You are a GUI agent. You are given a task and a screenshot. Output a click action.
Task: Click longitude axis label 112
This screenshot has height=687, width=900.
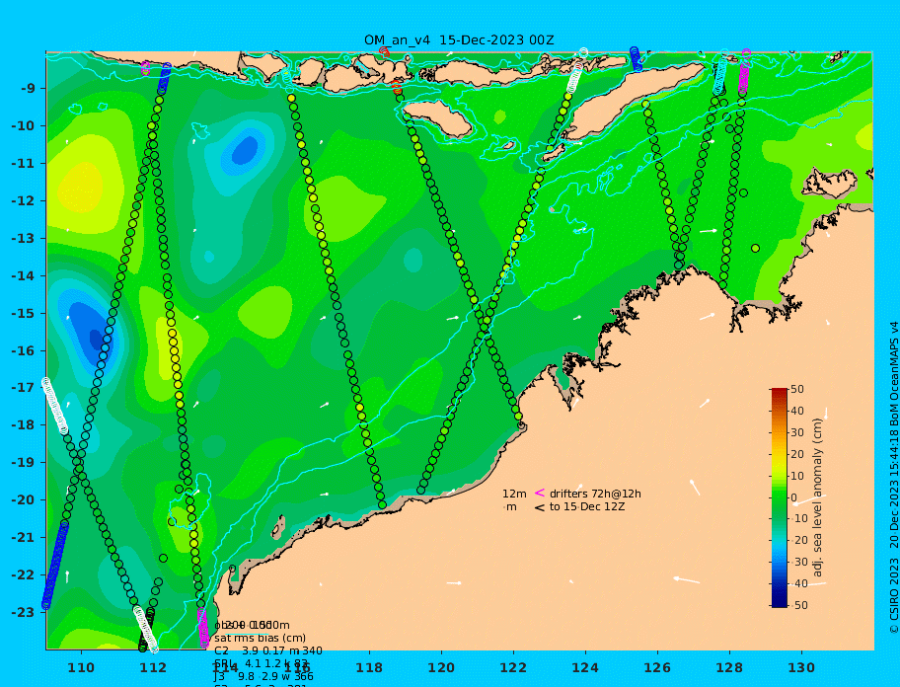point(153,667)
